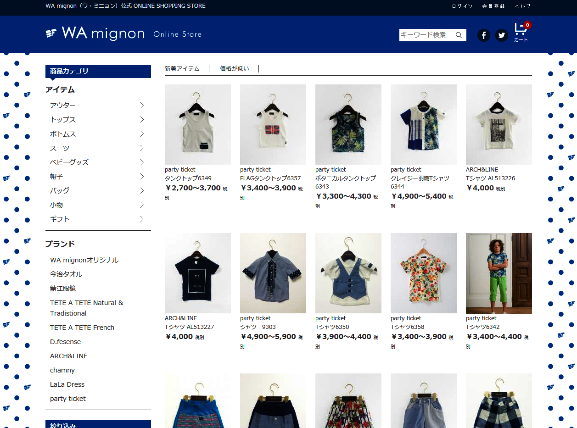Open brand party ticket in sidebar
This screenshot has width=577, height=428.
[x=68, y=399]
